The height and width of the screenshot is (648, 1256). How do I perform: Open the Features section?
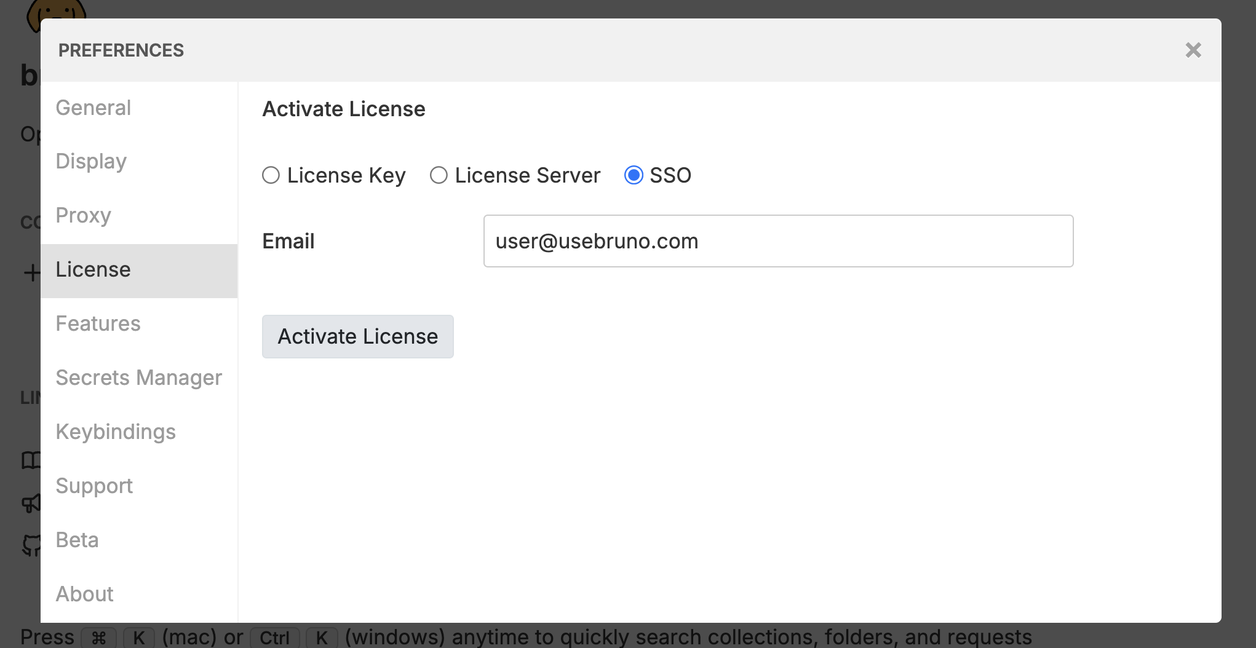(x=98, y=323)
